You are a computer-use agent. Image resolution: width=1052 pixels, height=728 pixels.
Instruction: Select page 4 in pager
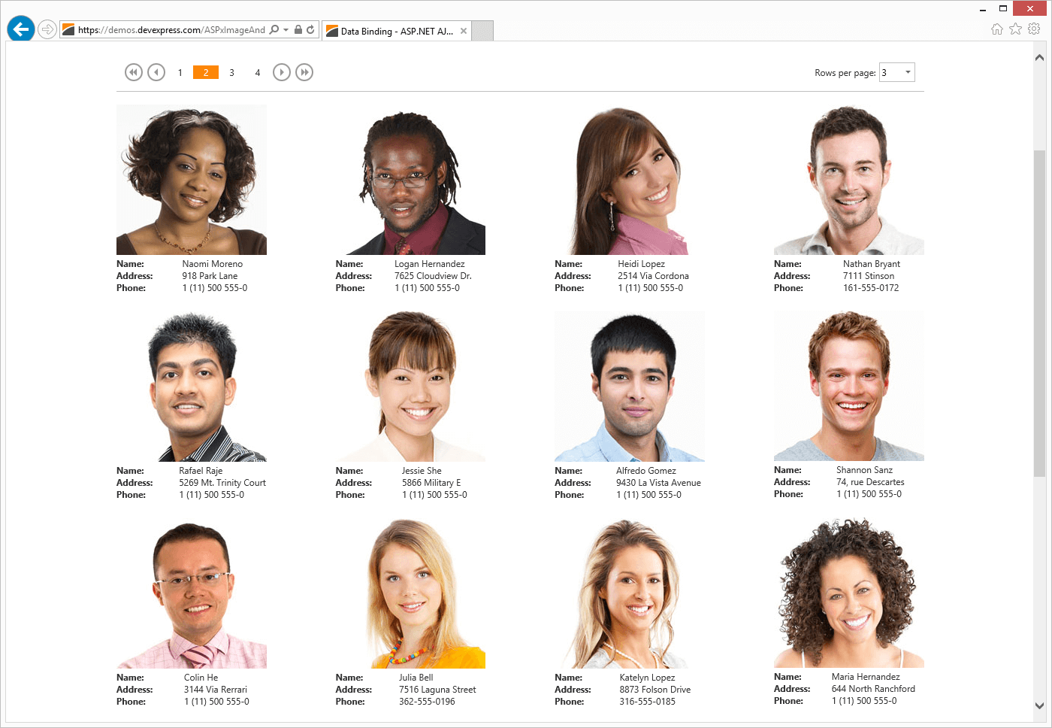[257, 73]
